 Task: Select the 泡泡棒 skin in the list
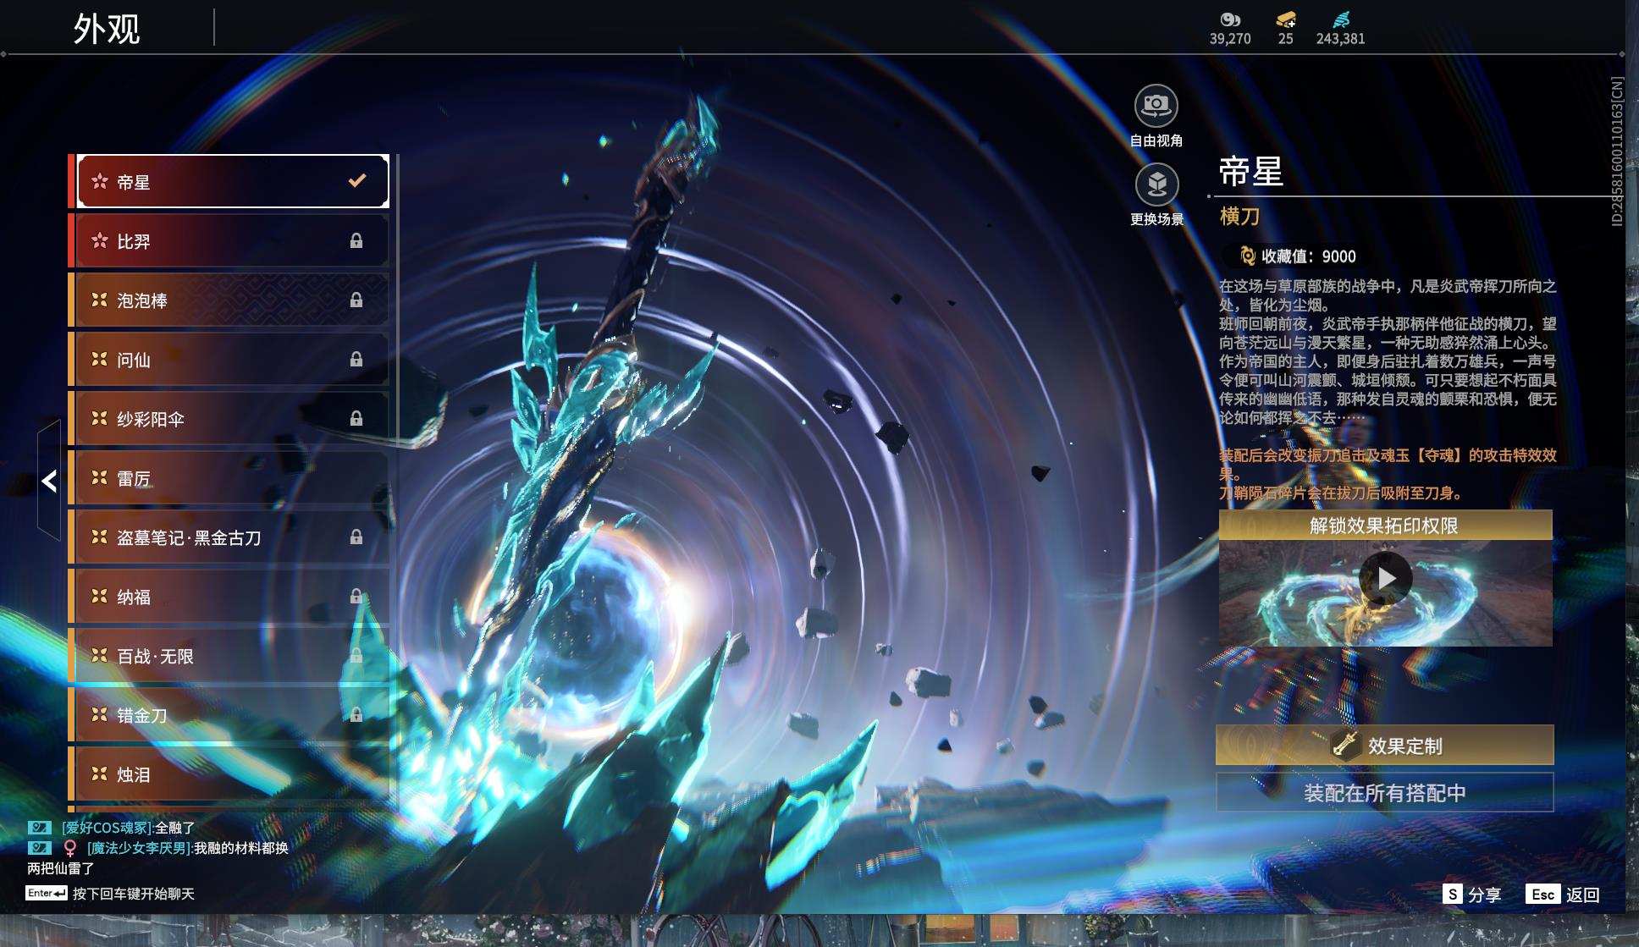(233, 300)
